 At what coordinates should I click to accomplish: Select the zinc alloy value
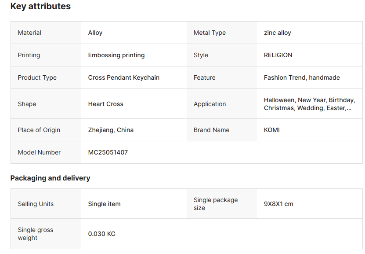[277, 33]
